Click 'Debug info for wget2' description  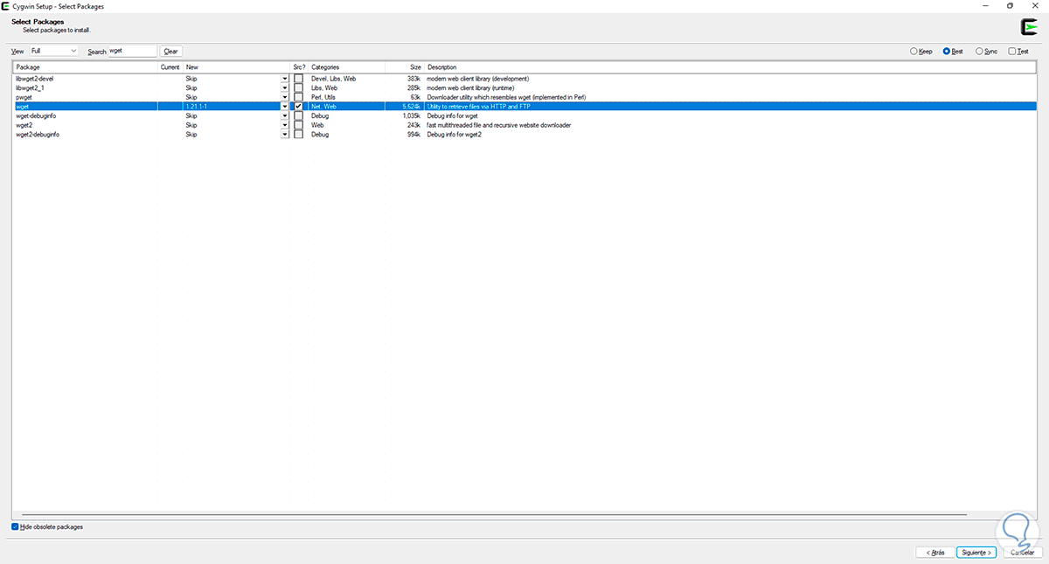455,135
